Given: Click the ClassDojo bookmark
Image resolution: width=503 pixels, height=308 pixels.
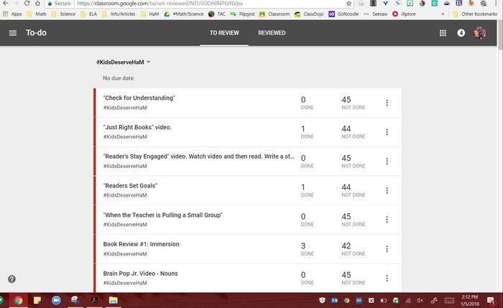Looking at the screenshot, I should point(305,14).
